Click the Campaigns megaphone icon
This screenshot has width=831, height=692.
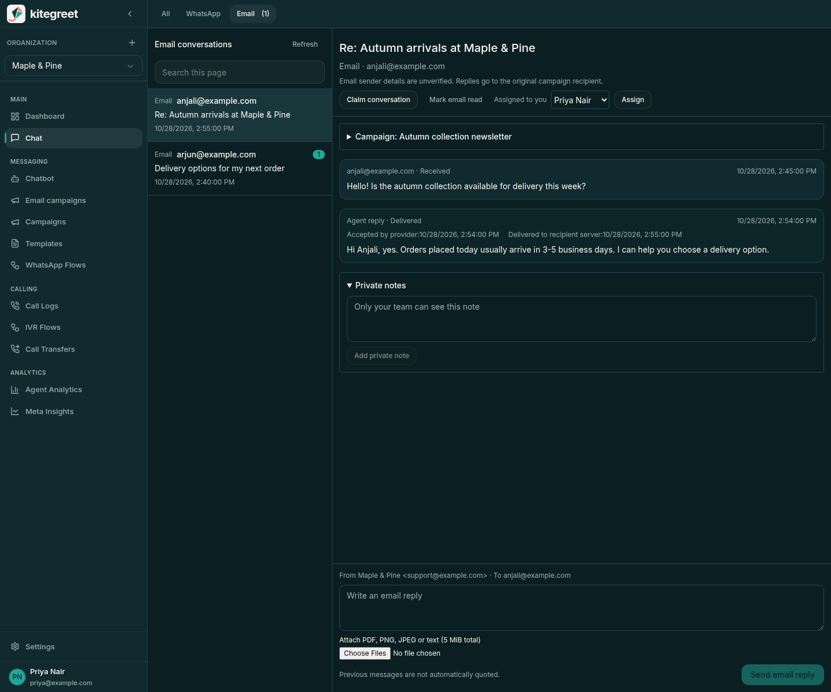(x=15, y=222)
